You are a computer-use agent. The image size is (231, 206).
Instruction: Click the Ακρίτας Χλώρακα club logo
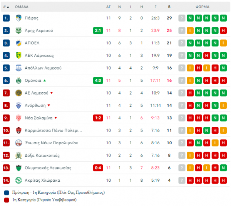18,180
